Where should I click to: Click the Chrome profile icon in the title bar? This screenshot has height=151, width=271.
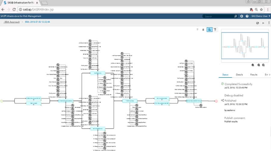pyautogui.click(x=248, y=2)
